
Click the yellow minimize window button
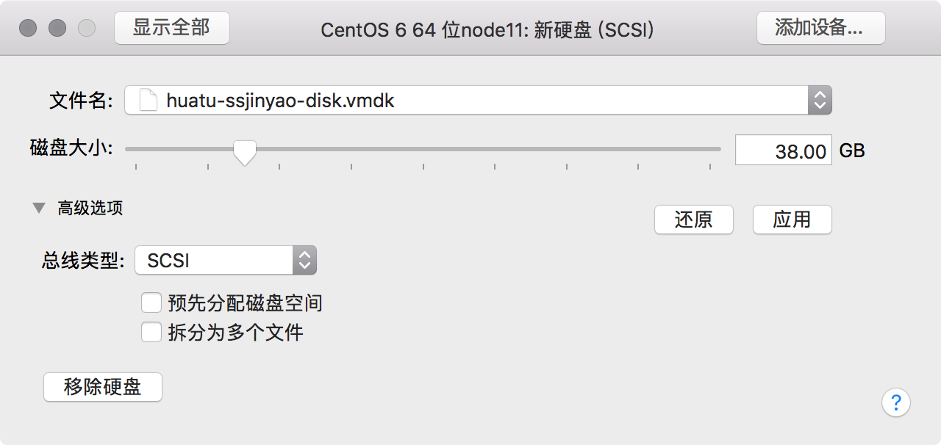(57, 29)
